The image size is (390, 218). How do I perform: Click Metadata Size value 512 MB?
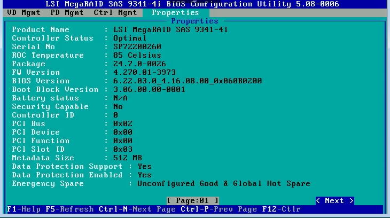[128, 158]
